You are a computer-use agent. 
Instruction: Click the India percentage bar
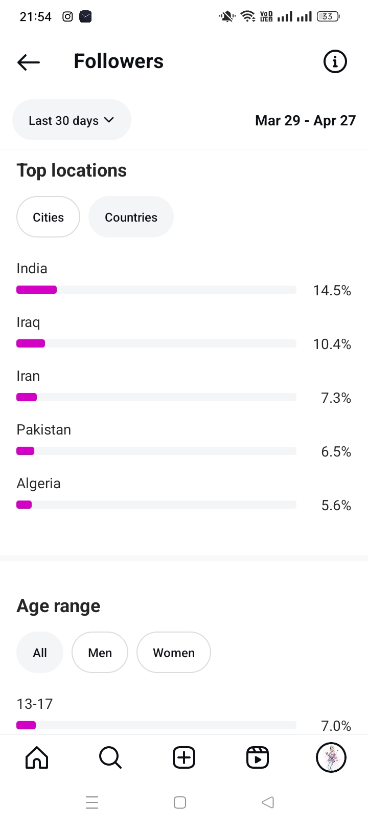pyautogui.click(x=156, y=290)
